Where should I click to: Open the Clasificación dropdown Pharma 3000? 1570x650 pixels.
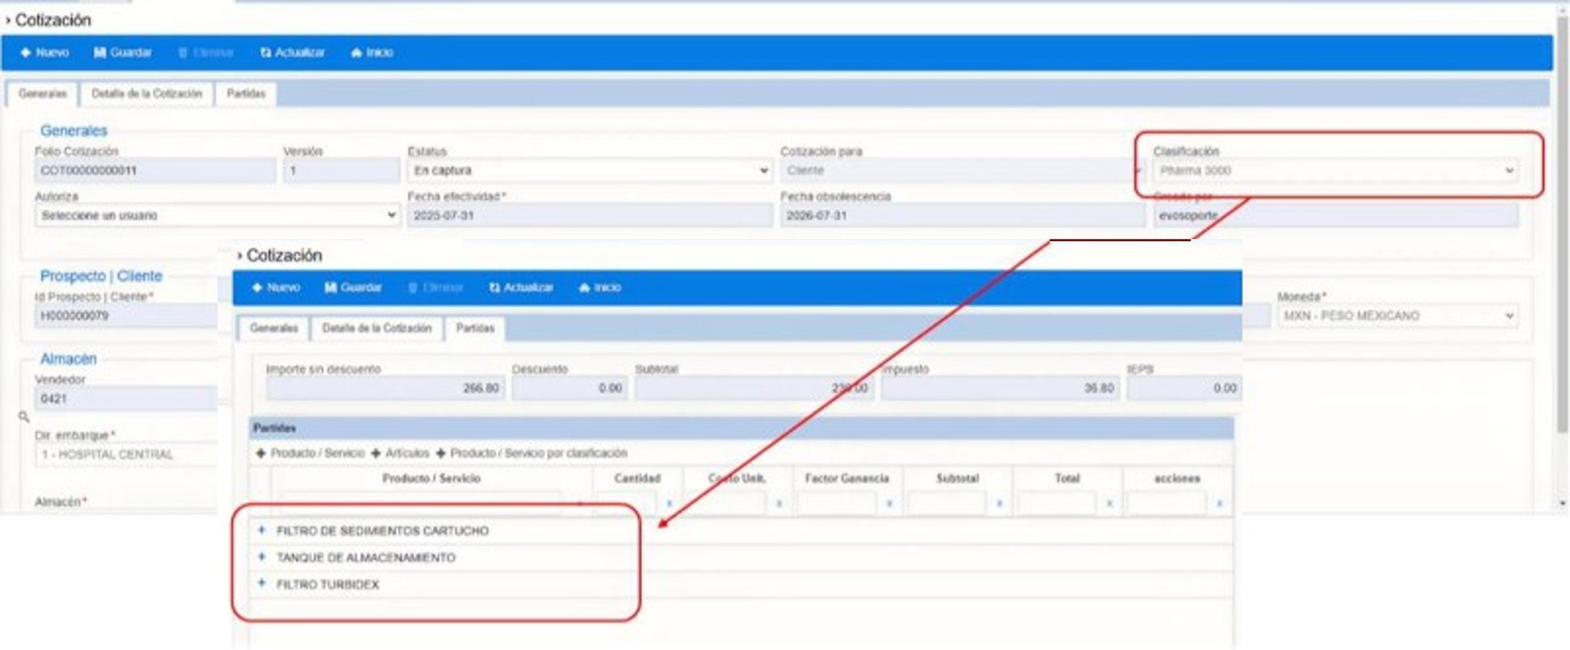click(x=1335, y=171)
